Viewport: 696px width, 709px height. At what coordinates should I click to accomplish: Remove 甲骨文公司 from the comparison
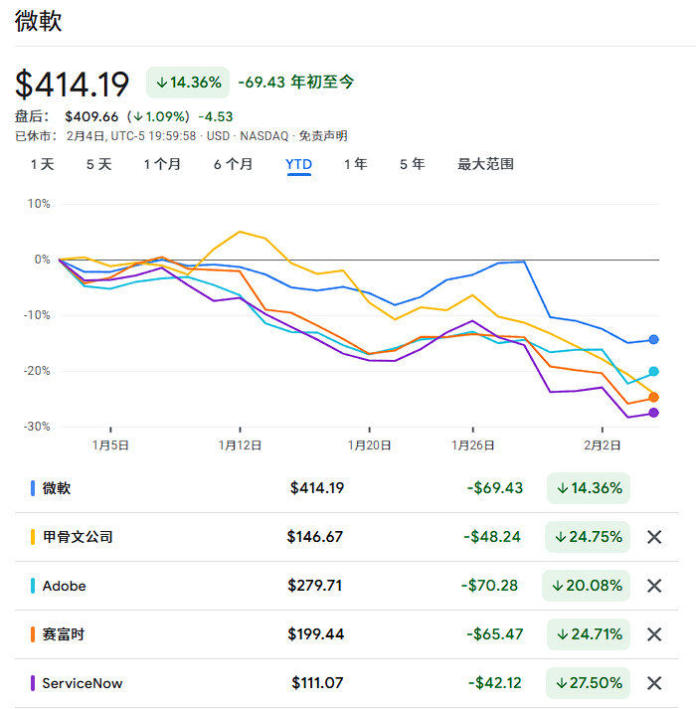tap(654, 537)
